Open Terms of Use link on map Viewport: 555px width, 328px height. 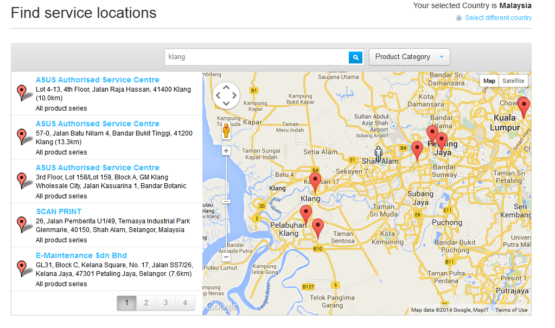coord(511,310)
